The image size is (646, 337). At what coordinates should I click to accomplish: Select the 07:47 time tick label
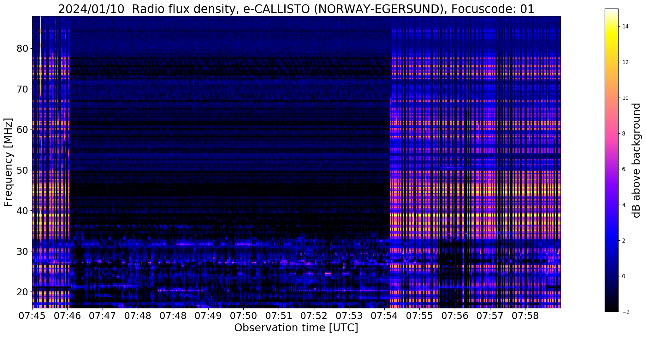tap(103, 316)
